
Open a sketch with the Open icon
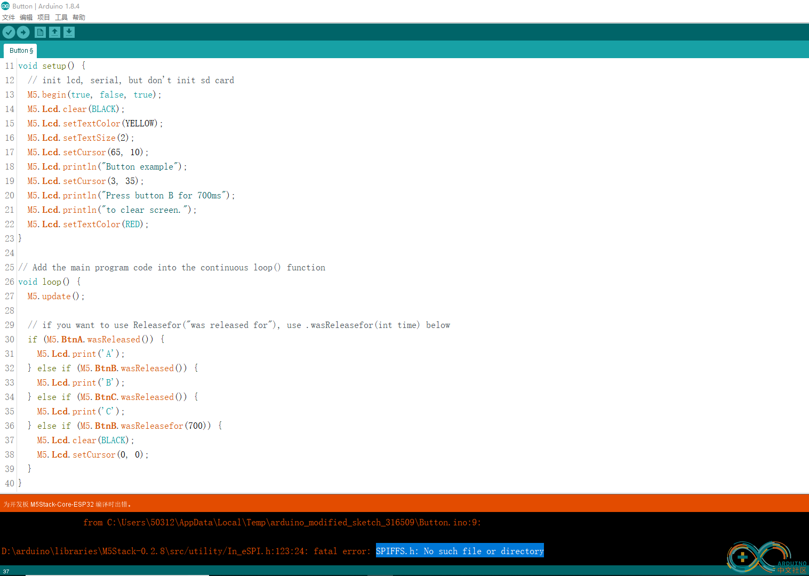(x=54, y=33)
